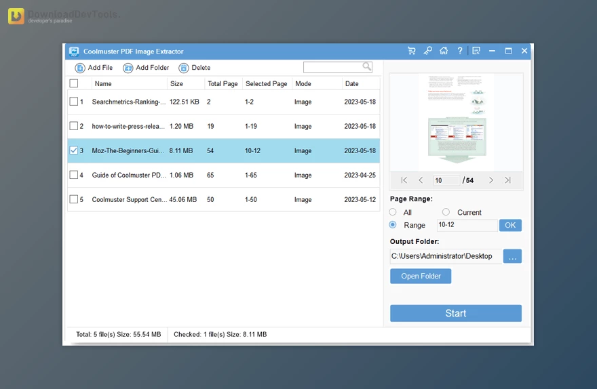Sort the list by Name column
Image resolution: width=597 pixels, height=389 pixels.
coord(103,83)
